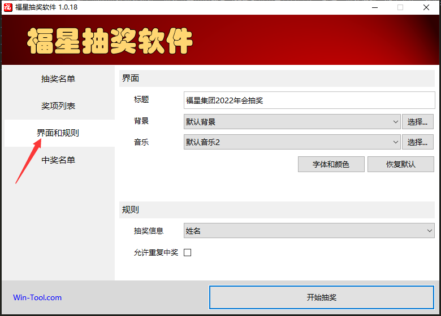This screenshot has width=441, height=316.
Task: Click 选择... button next to 背景
Action: (418, 122)
